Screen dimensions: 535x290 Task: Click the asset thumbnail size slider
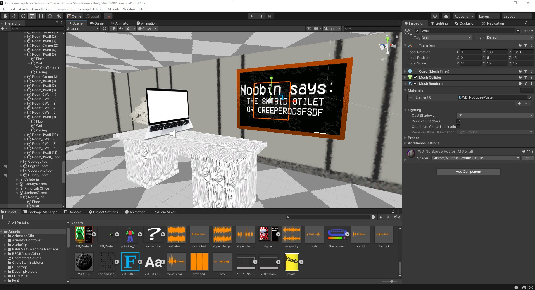(391, 281)
